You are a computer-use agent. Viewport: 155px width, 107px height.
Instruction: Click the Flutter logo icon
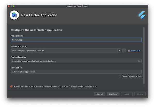[x=142, y=15]
